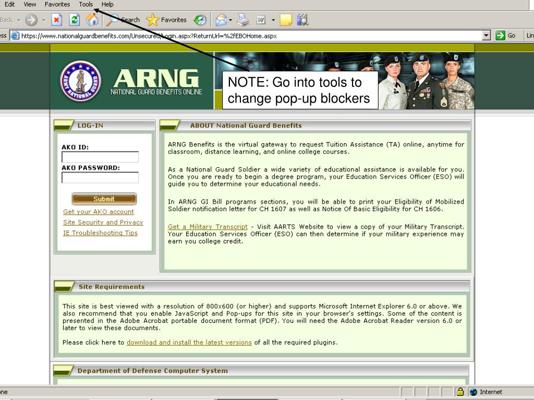Expand the Edit with Word dropdown arrow
Screen dimensions: 534x400
click(x=273, y=20)
